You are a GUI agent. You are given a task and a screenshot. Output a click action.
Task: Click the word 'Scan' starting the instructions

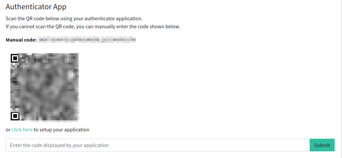(11, 19)
